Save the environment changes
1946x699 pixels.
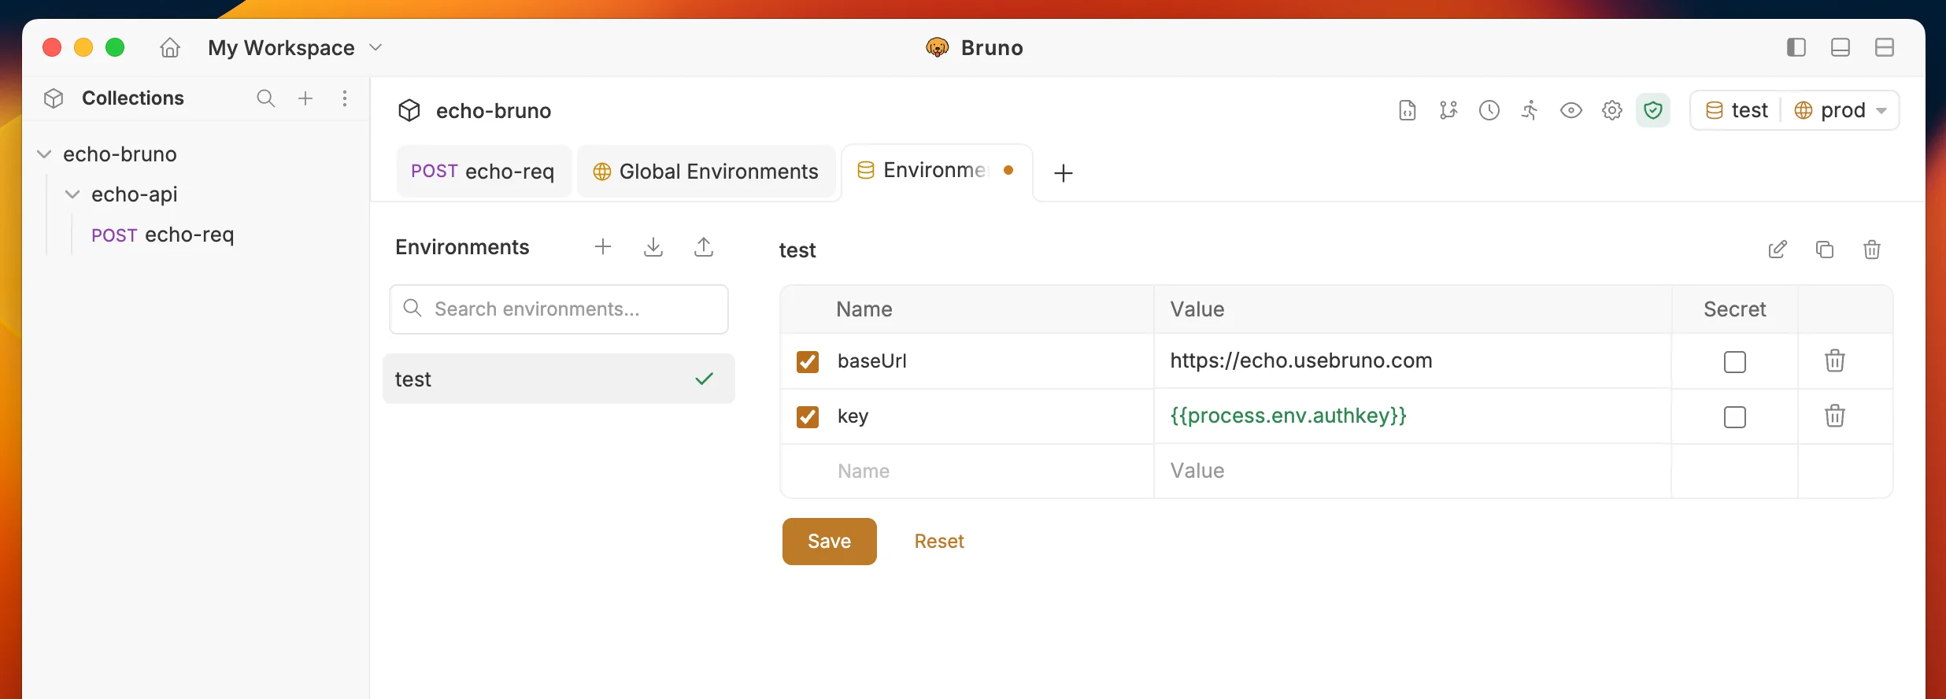[829, 542]
